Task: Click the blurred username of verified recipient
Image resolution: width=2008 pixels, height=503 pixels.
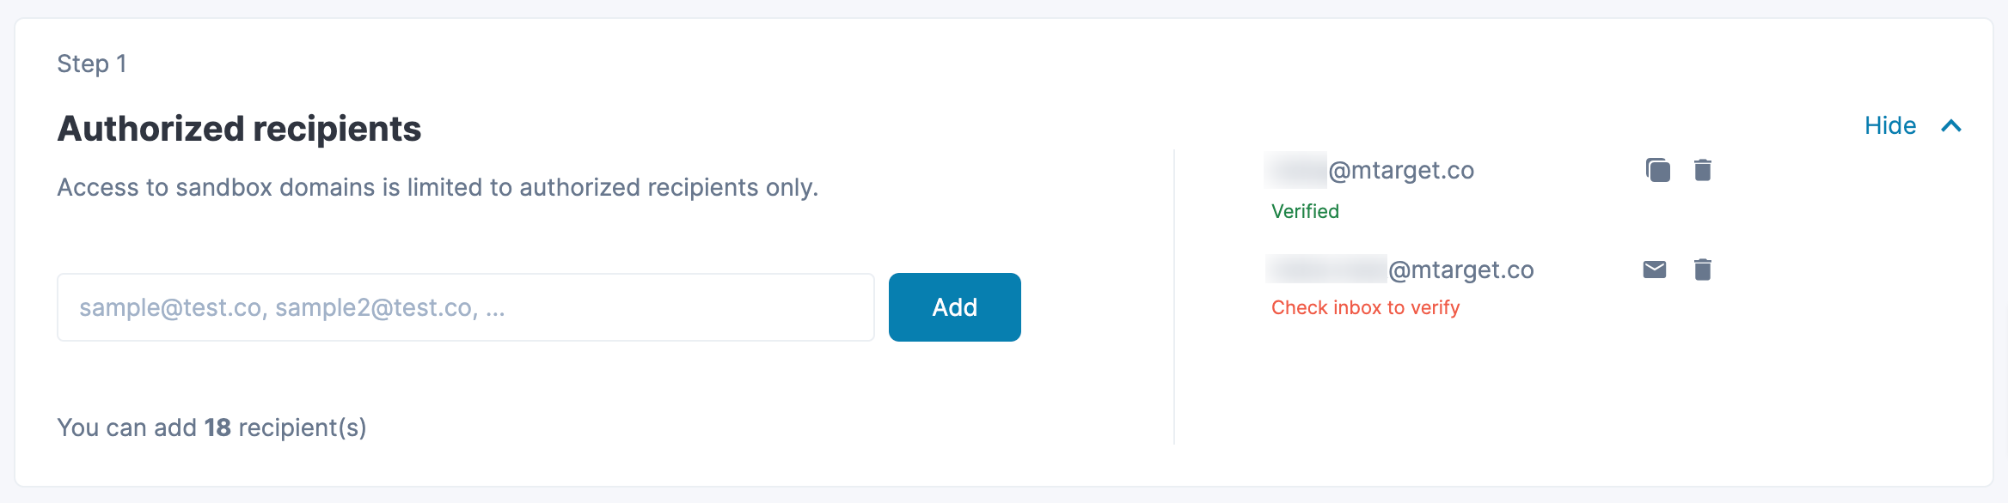Action: click(1296, 170)
